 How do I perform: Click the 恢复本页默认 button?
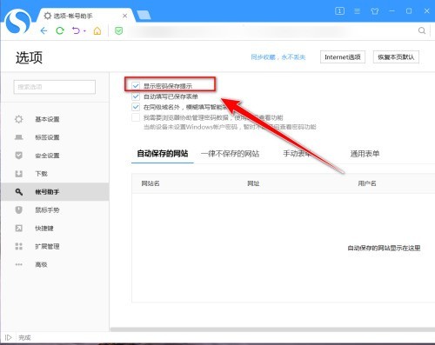396,57
